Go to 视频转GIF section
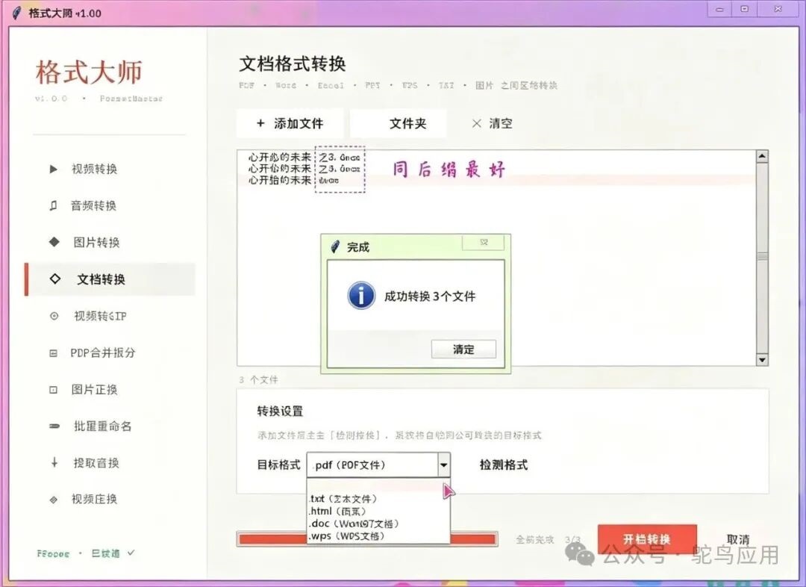 pyautogui.click(x=110, y=316)
